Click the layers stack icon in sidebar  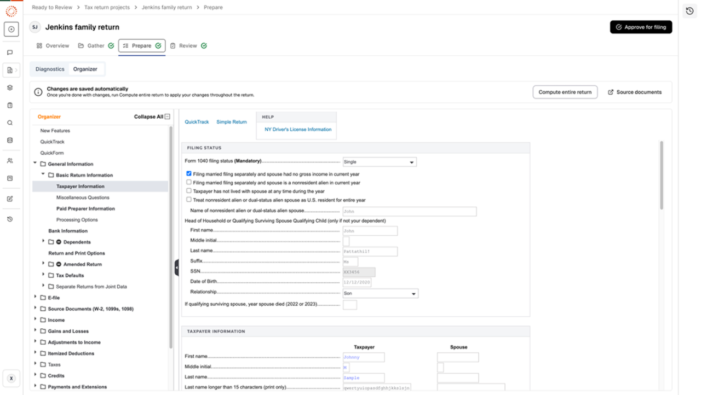point(10,88)
